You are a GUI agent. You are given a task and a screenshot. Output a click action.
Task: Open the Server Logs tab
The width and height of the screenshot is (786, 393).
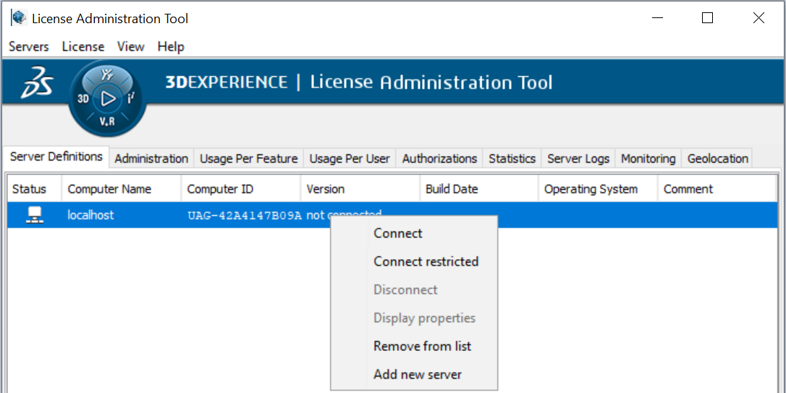click(578, 159)
